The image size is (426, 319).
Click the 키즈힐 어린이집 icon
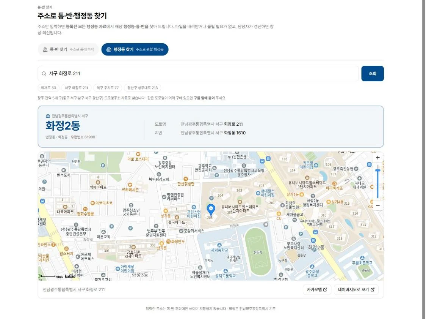click(x=316, y=165)
